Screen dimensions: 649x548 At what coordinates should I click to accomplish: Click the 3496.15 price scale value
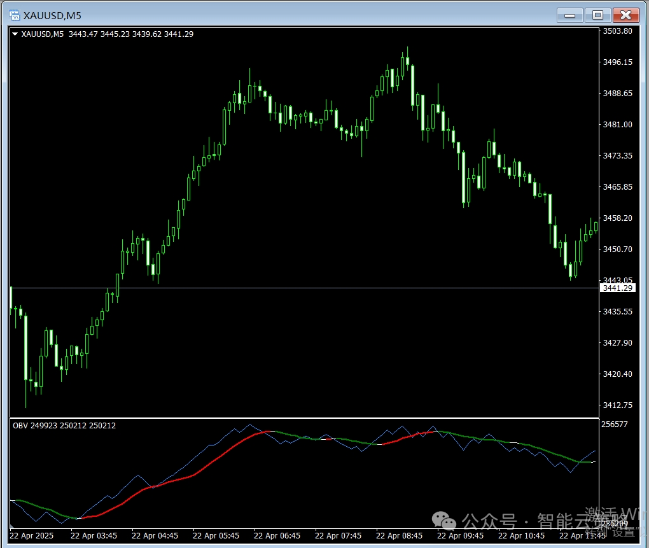[618, 62]
